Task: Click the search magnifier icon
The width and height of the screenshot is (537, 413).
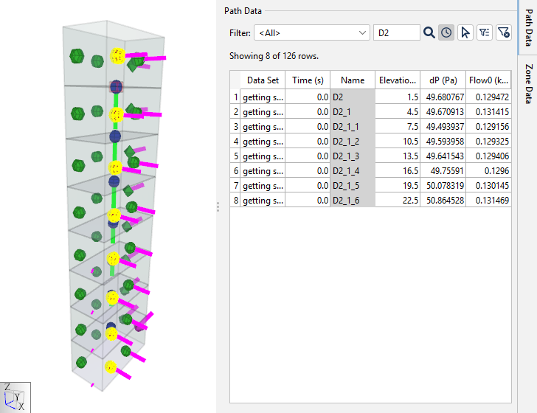Action: coord(429,32)
